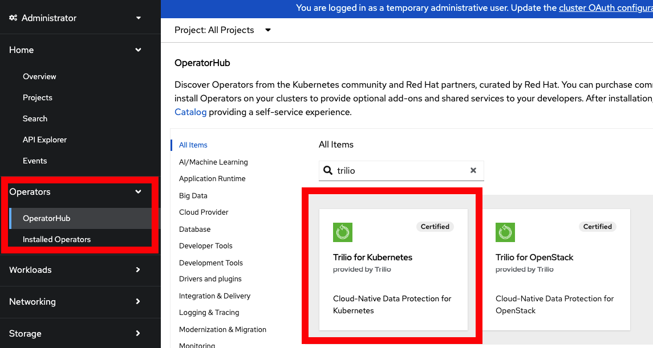The height and width of the screenshot is (348, 653).
Task: Open the Project: All Projects dropdown
Action: coord(268,30)
